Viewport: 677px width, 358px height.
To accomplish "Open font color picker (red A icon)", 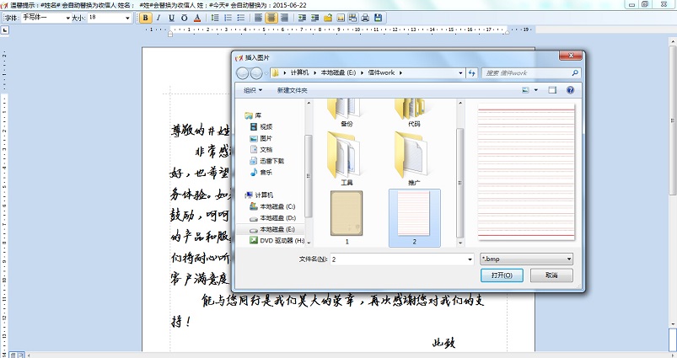I will click(x=197, y=17).
